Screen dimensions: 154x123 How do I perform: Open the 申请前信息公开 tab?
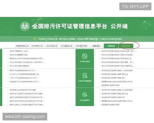click(x=22, y=46)
